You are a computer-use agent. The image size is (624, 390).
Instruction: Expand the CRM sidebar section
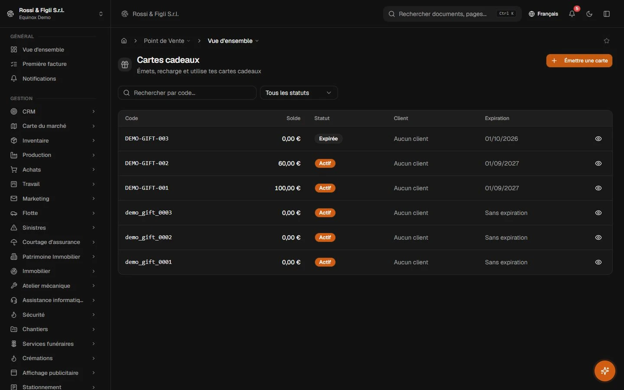(x=53, y=111)
